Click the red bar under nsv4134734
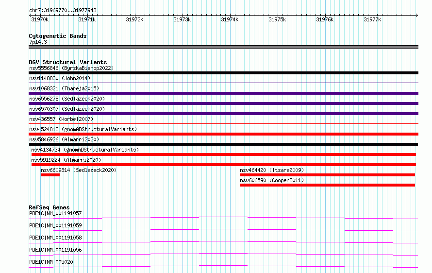Viewport: 432px width, 273px height. [x=224, y=154]
